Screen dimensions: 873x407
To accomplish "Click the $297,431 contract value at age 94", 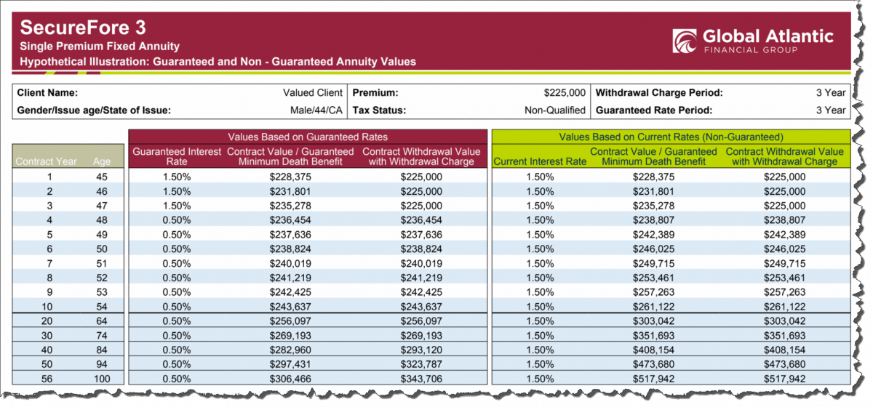I will (291, 365).
